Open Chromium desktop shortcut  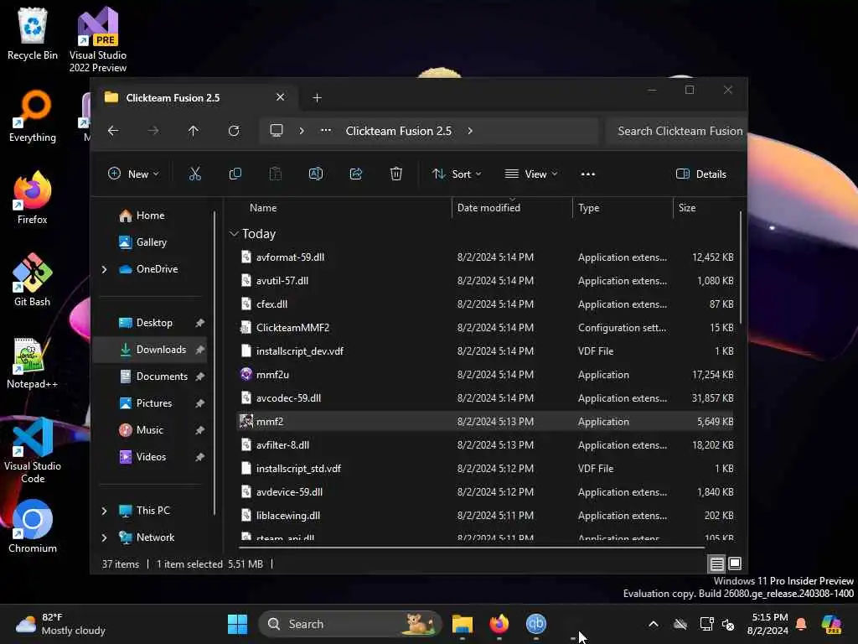tap(33, 527)
